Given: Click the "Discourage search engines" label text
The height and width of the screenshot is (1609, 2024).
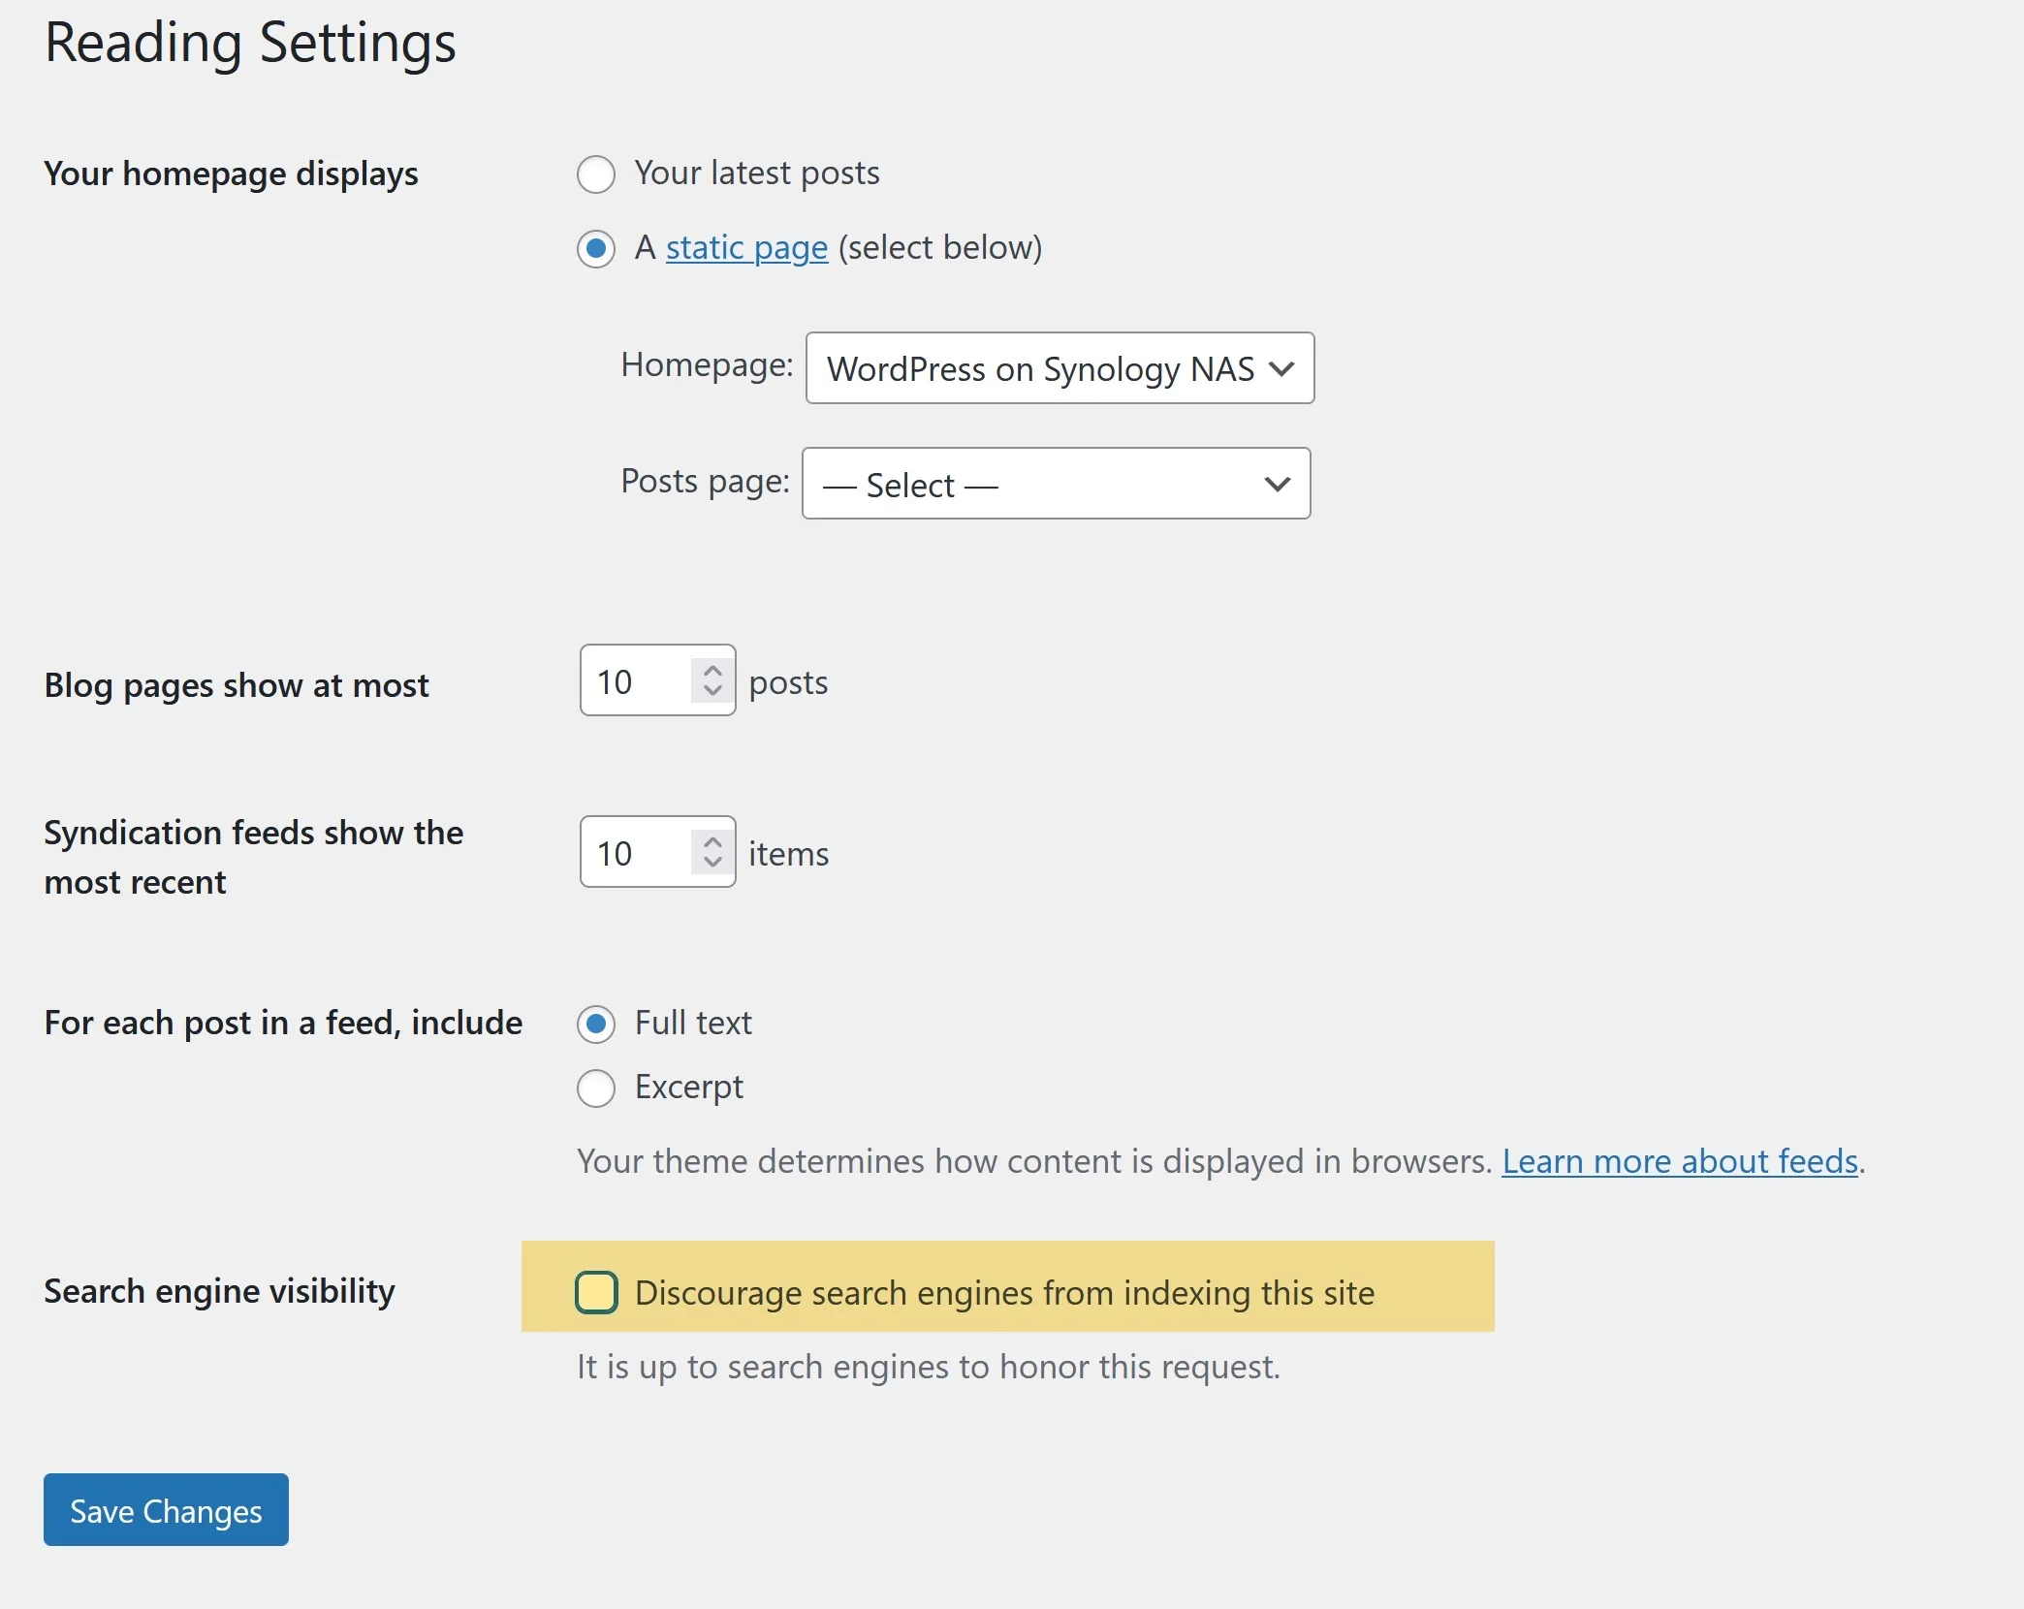Looking at the screenshot, I should (1003, 1292).
